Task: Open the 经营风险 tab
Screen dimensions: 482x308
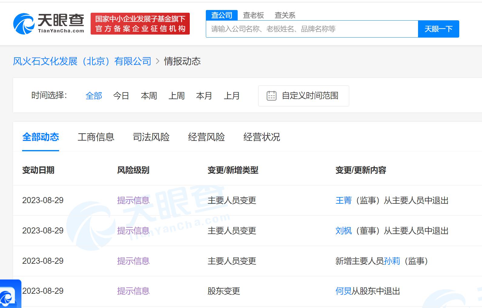Action: (206, 137)
